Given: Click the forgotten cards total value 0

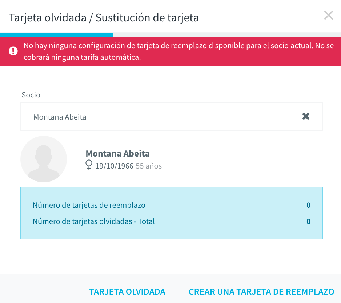Looking at the screenshot, I should [308, 221].
